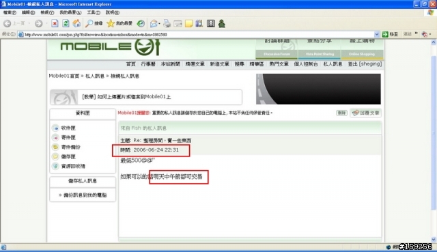Viewport: 437px width, 252px height.
Task: Click the IE Forward arrow button
Action: (x=38, y=23)
